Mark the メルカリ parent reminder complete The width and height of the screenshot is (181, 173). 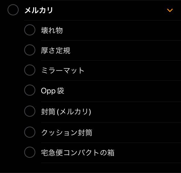(x=13, y=10)
